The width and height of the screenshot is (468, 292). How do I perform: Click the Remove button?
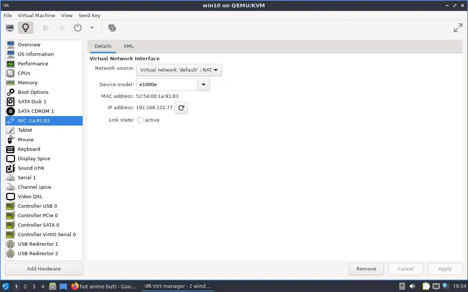366,269
